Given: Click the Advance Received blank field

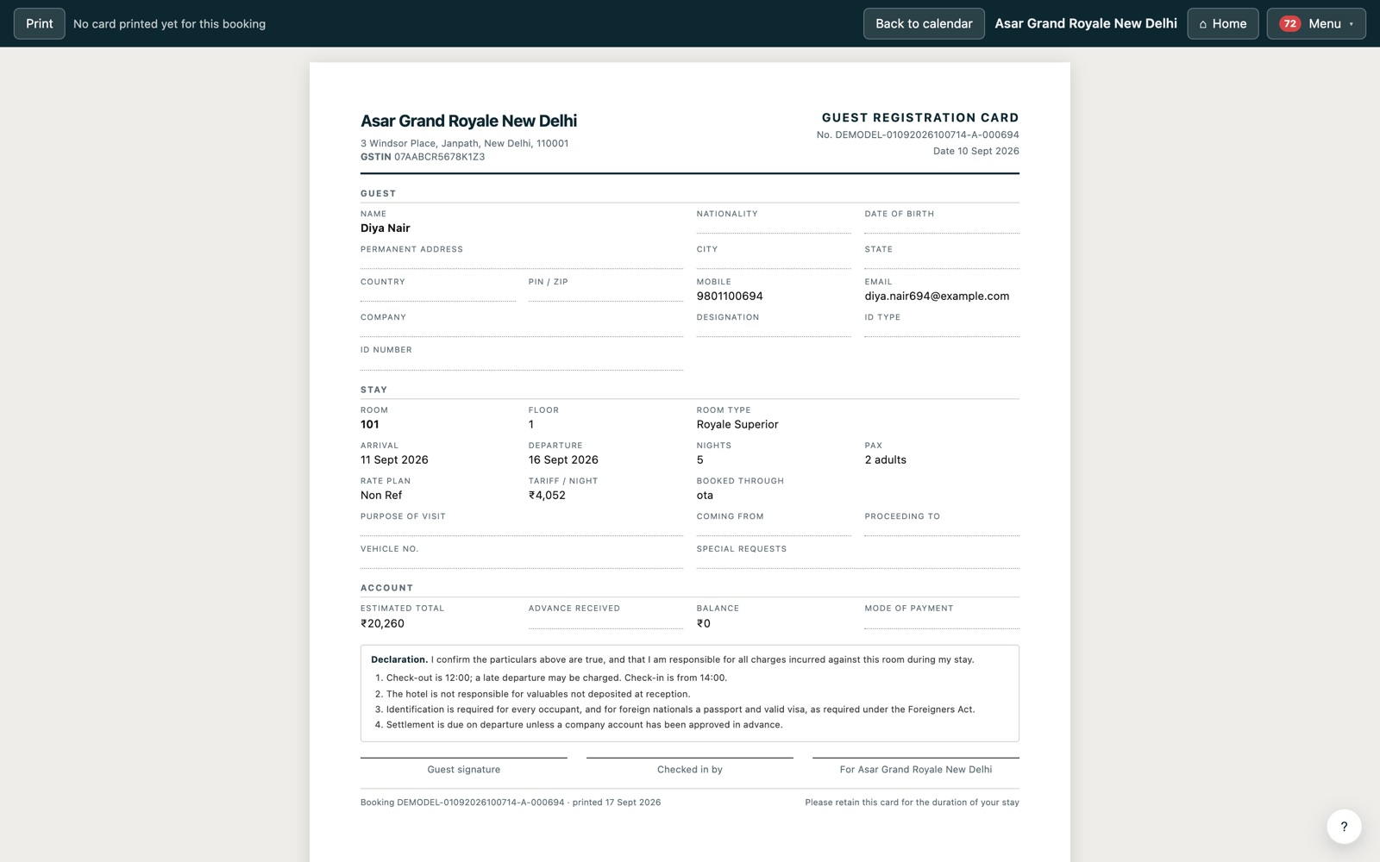Looking at the screenshot, I should (605, 622).
